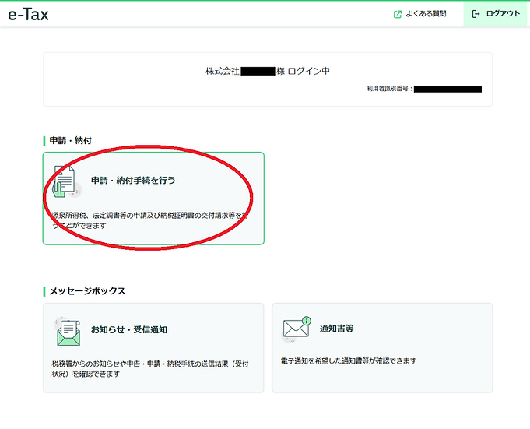Image resolution: width=530 pixels, height=429 pixels.
Task: Open the 申請・納付手続を行う card
Action: [x=153, y=199]
